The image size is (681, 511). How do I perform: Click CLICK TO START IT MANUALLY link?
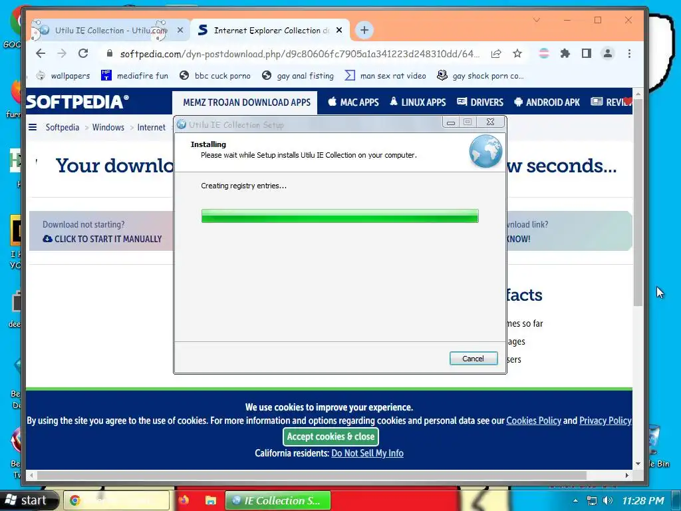click(102, 239)
